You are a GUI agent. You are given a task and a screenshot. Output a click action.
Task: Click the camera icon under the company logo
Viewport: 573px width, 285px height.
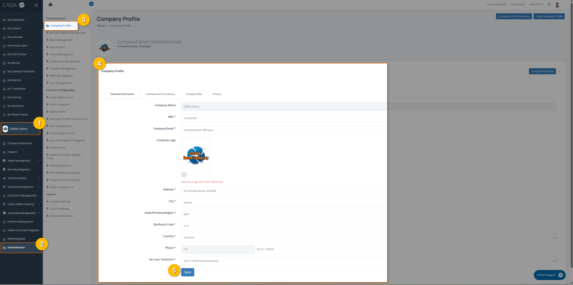point(184,175)
